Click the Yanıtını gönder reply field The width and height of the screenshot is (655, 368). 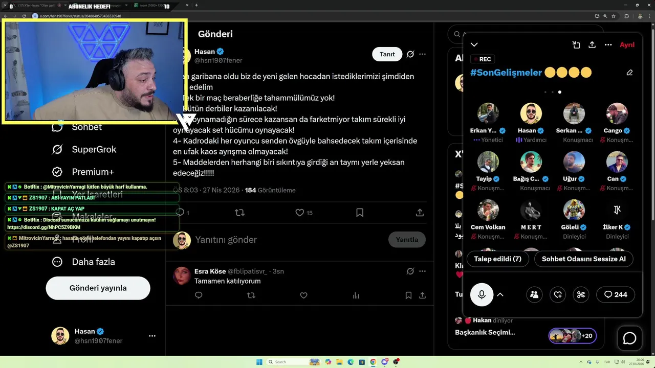289,240
